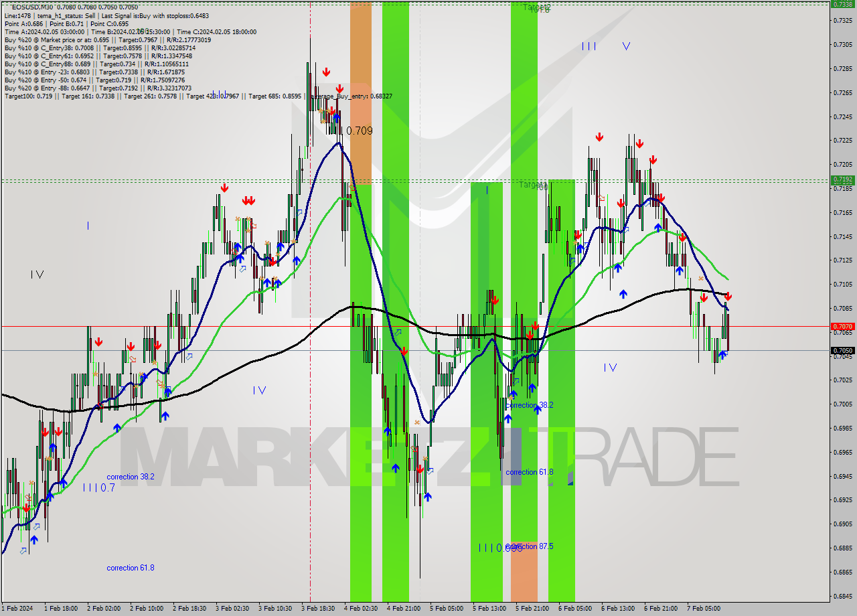
Task: Click the 0.7005 price axis label
Action: point(843,404)
